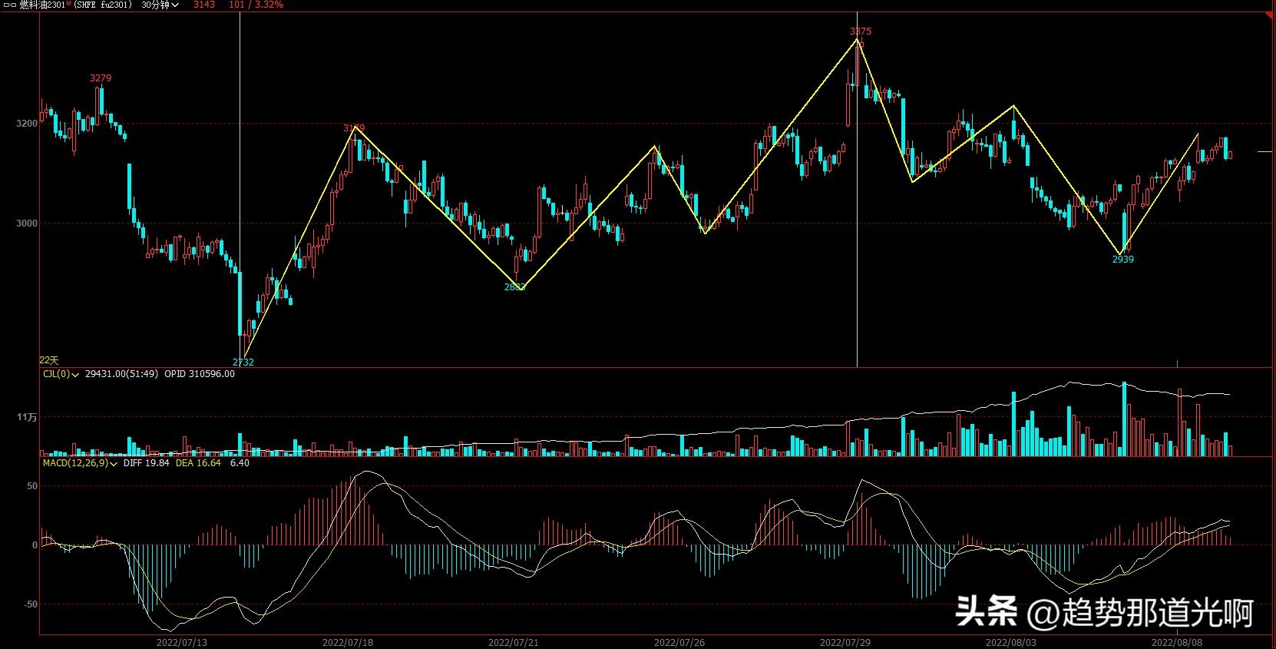Viewport: 1276px width, 649px height.
Task: Click the 2022/07/13 date label
Action: point(182,642)
